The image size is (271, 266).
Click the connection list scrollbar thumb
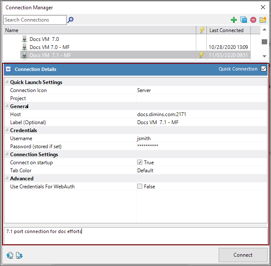coord(264,42)
